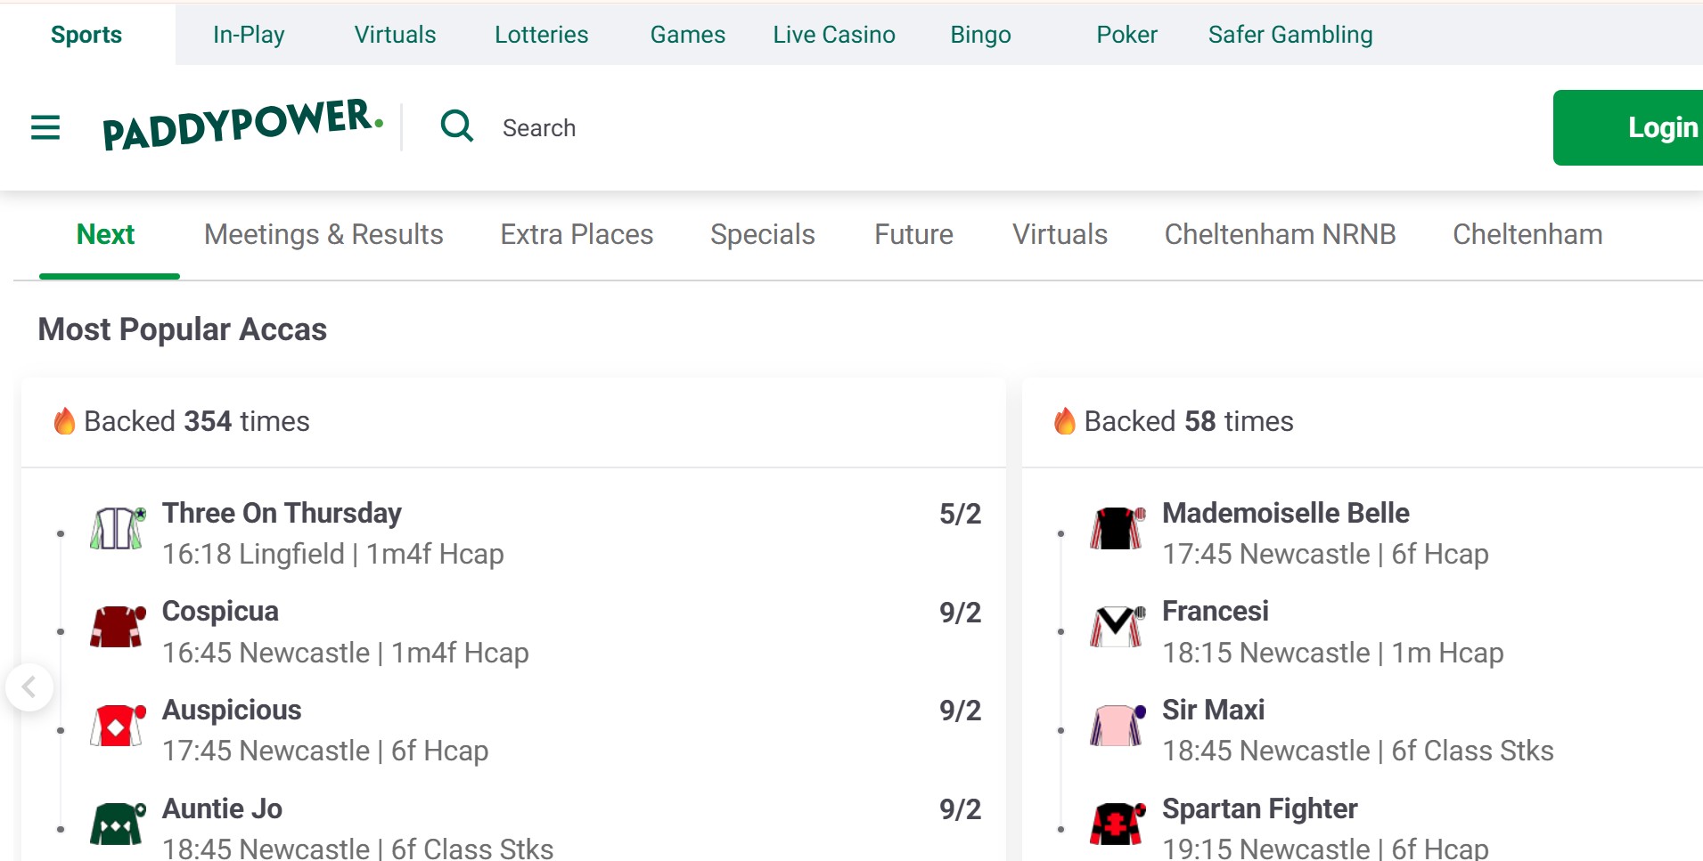Click the Paddy Power logo
The height and width of the screenshot is (861, 1703).
coord(242,126)
